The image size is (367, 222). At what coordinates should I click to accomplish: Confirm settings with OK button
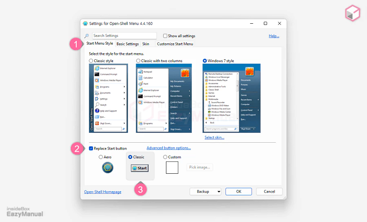click(239, 191)
